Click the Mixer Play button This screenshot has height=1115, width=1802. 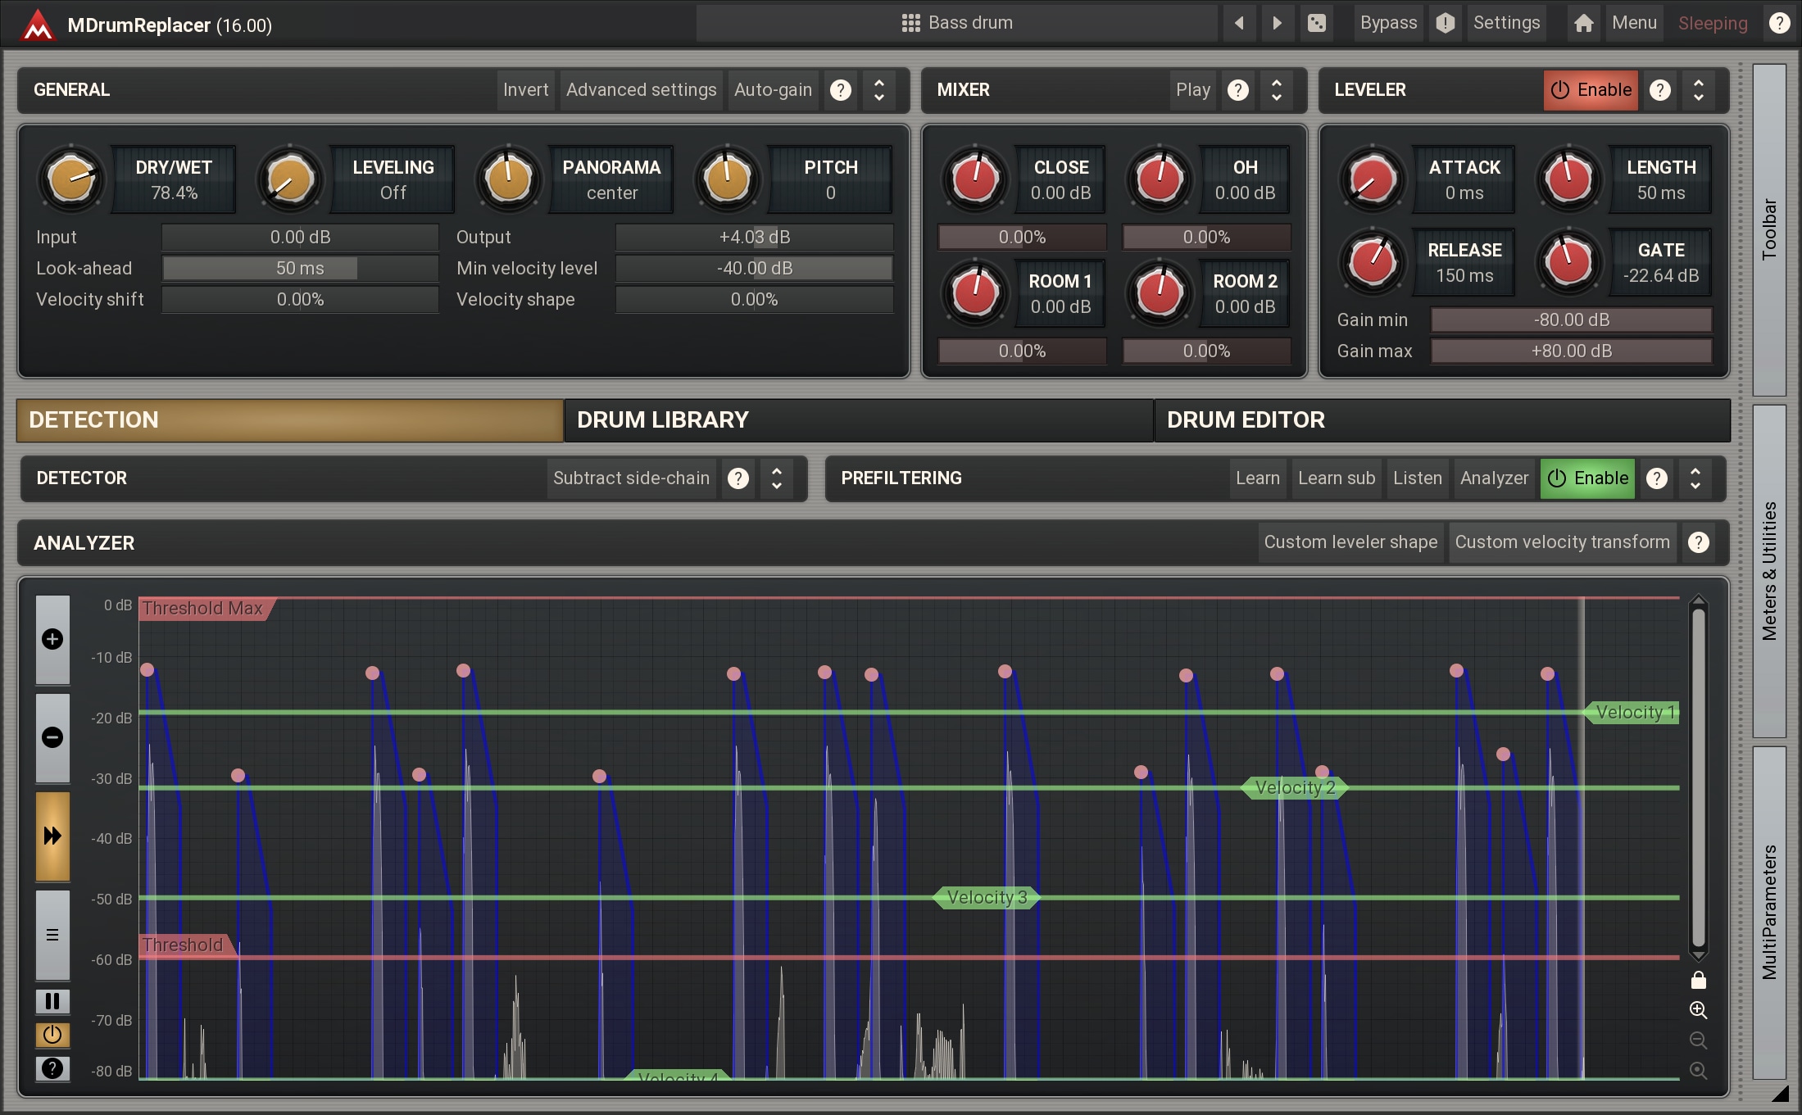pyautogui.click(x=1192, y=90)
